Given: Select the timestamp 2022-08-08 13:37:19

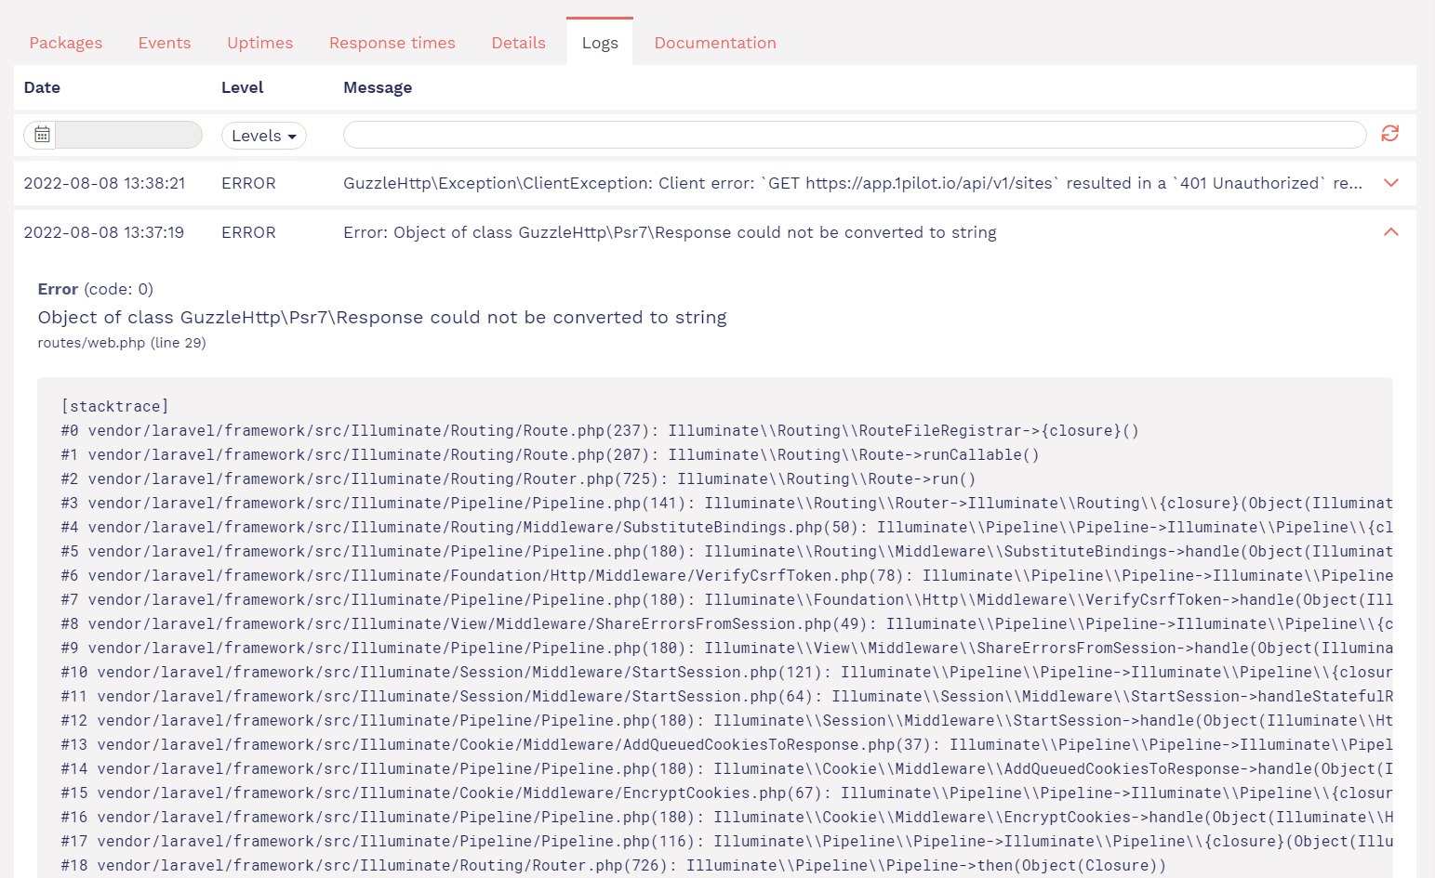Looking at the screenshot, I should (x=104, y=232).
